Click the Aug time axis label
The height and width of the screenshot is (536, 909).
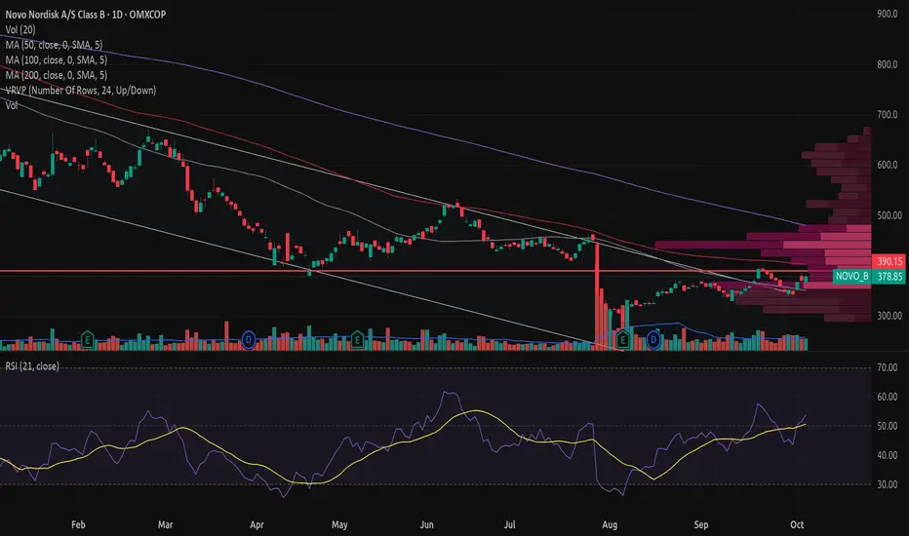pyautogui.click(x=610, y=524)
